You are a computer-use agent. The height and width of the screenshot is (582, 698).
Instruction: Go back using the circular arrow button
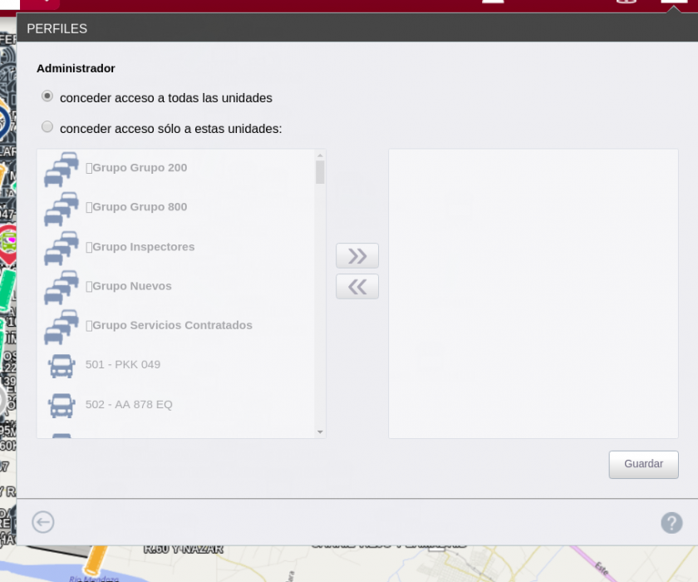point(42,522)
